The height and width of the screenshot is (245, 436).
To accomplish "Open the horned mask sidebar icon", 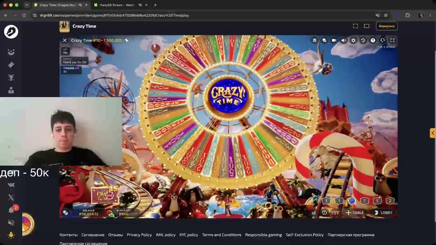I will point(11,78).
